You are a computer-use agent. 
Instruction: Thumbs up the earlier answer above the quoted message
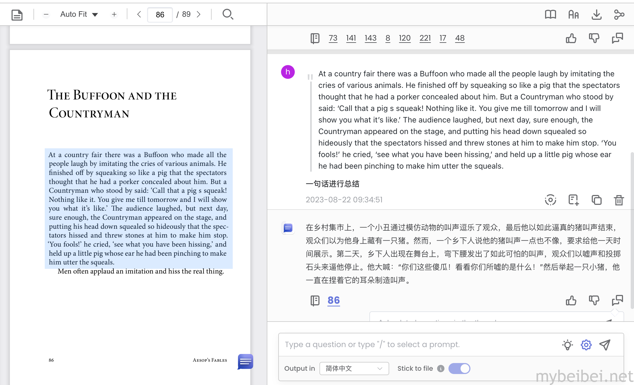coord(571,38)
